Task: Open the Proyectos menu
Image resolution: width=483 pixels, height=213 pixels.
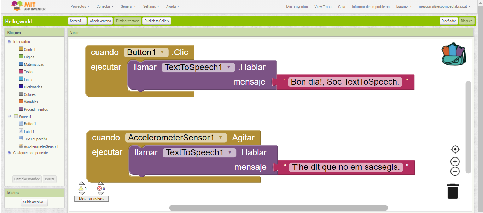Action: (80, 7)
